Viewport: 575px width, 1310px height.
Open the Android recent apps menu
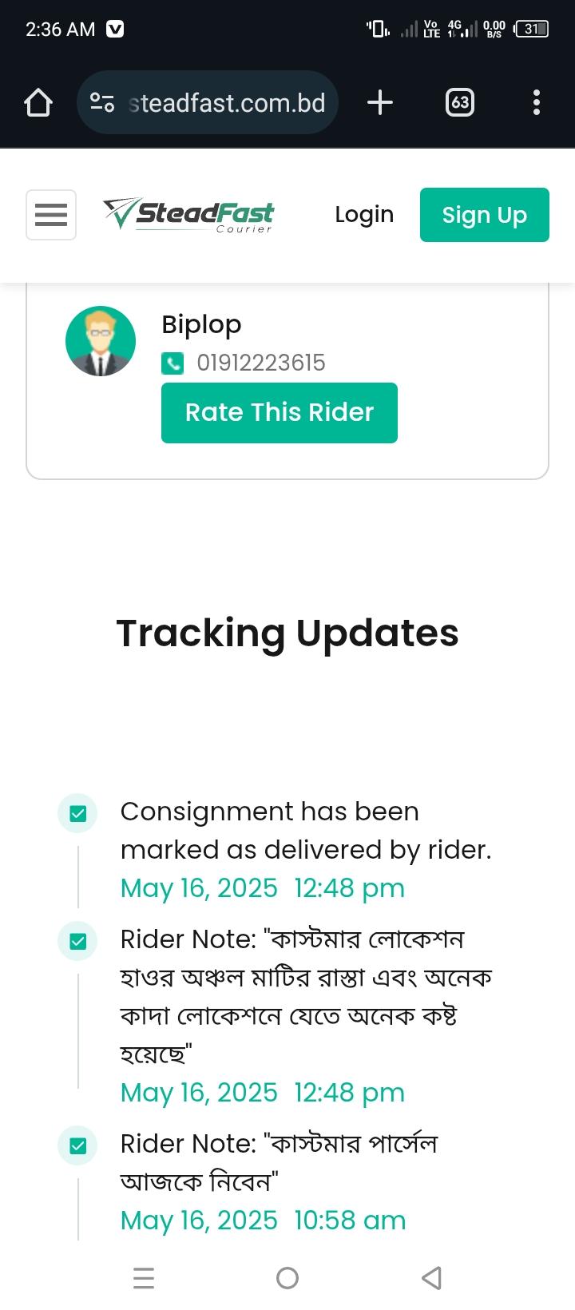[144, 1278]
